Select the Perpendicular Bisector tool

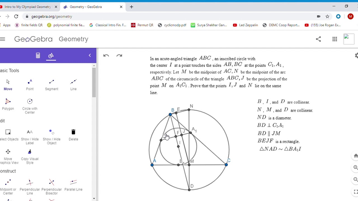[x=51, y=187]
